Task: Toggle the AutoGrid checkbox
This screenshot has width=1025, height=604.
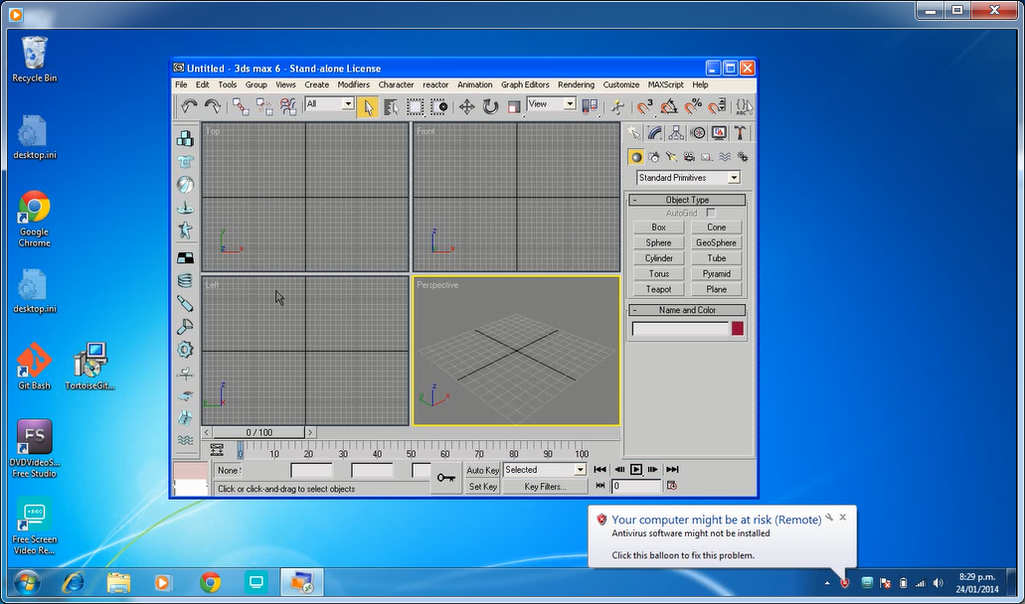Action: (x=711, y=214)
